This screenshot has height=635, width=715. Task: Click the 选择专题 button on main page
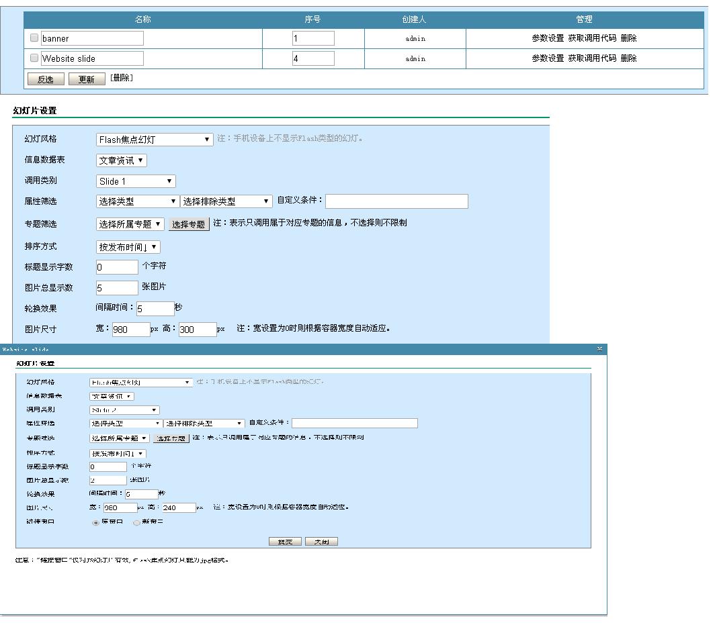(x=189, y=225)
